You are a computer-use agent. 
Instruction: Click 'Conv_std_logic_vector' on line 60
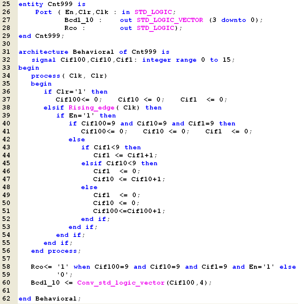(121, 283)
